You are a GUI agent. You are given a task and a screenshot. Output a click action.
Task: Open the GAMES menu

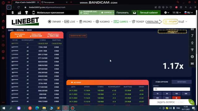(x=122, y=22)
